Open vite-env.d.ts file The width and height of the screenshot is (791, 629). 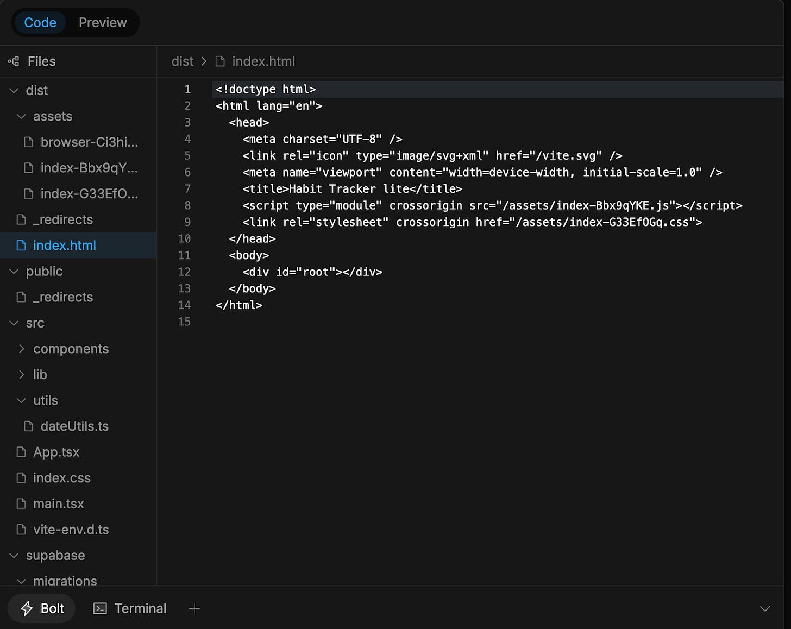click(71, 530)
